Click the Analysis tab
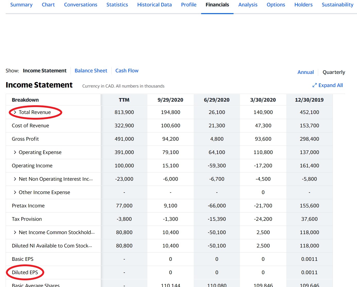The height and width of the screenshot is (287, 357). pos(248,5)
